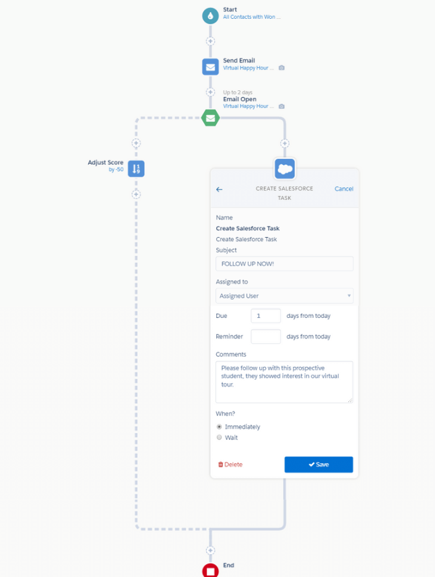435x577 pixels.
Task: Click the red End node icon
Action: pos(211,570)
